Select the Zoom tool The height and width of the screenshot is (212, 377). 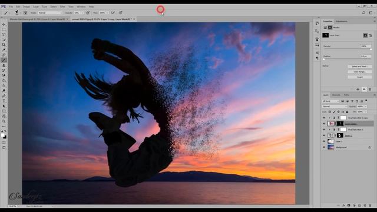pyautogui.click(x=4, y=121)
